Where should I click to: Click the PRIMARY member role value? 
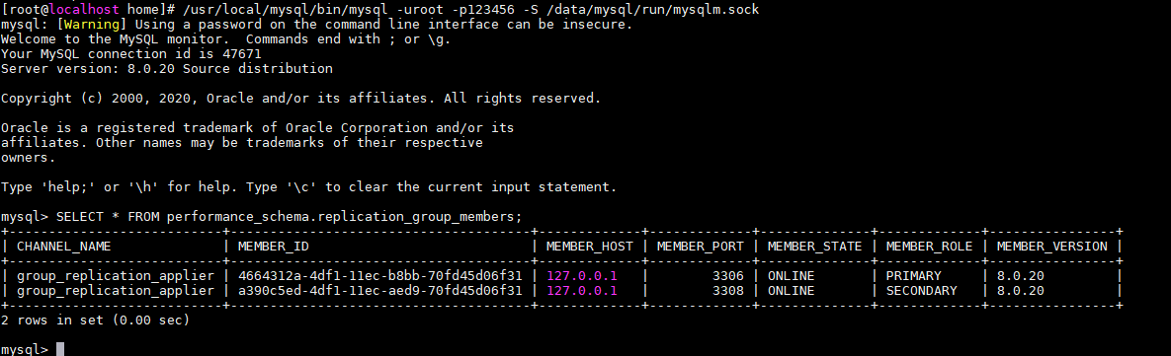(x=913, y=275)
